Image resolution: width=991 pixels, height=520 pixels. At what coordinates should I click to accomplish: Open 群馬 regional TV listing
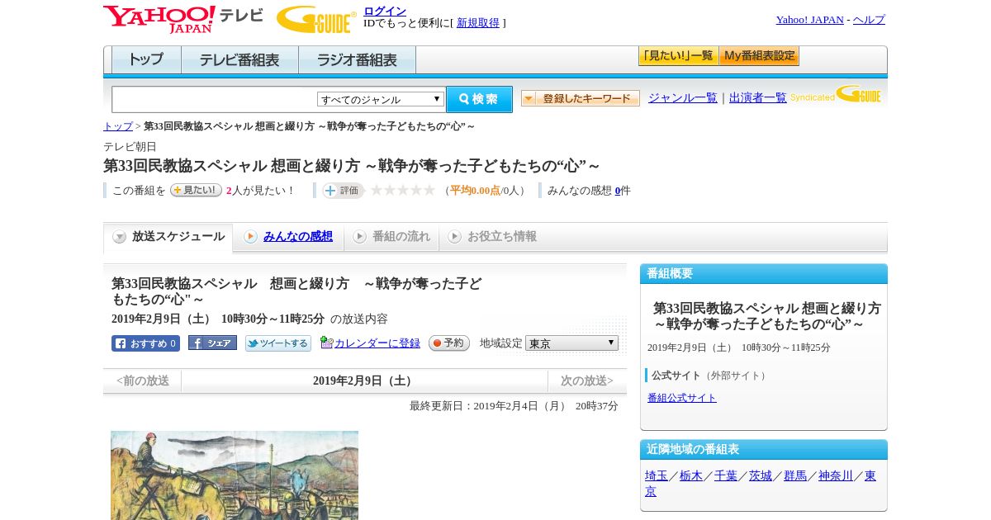tap(795, 475)
